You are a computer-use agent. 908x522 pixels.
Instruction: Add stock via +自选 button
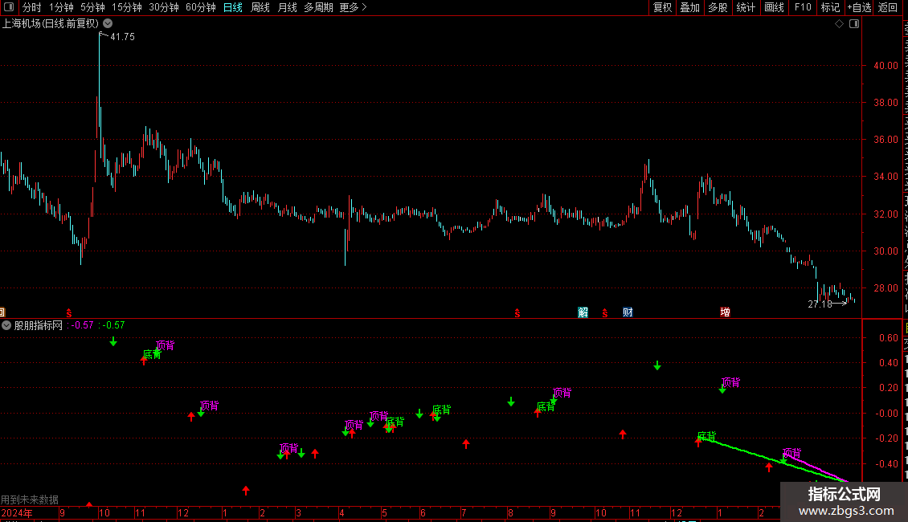[x=859, y=7]
